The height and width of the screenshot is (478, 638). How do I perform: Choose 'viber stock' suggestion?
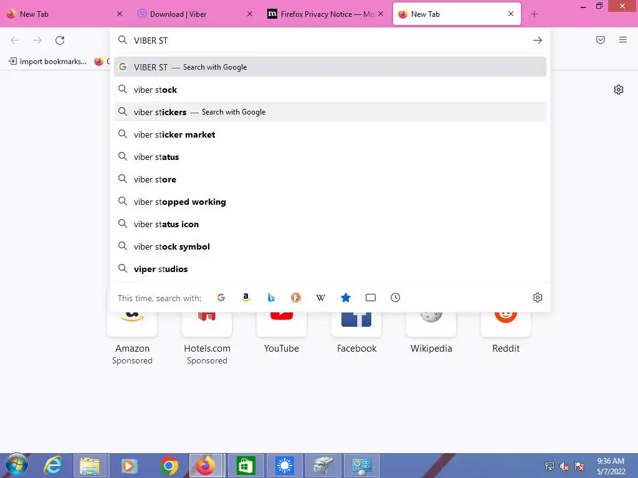(330, 90)
